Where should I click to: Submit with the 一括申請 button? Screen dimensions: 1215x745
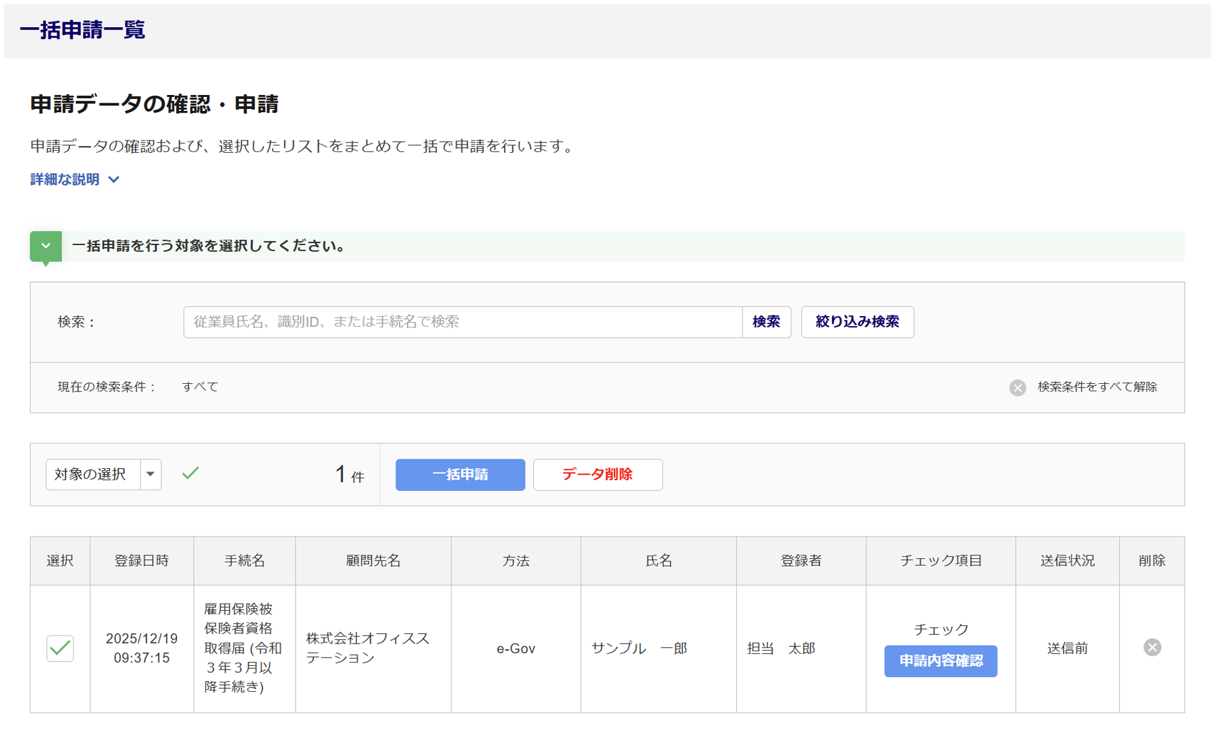(460, 474)
